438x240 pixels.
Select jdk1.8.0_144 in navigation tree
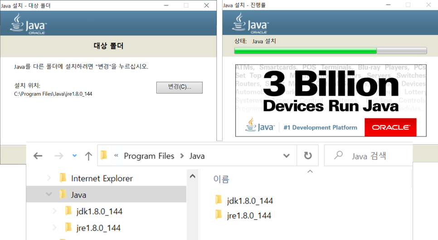99,211
